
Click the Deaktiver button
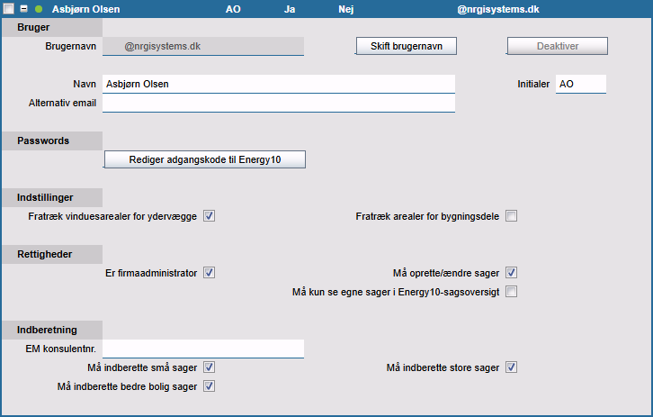coord(557,46)
